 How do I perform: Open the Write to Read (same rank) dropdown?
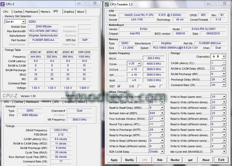(224, 97)
